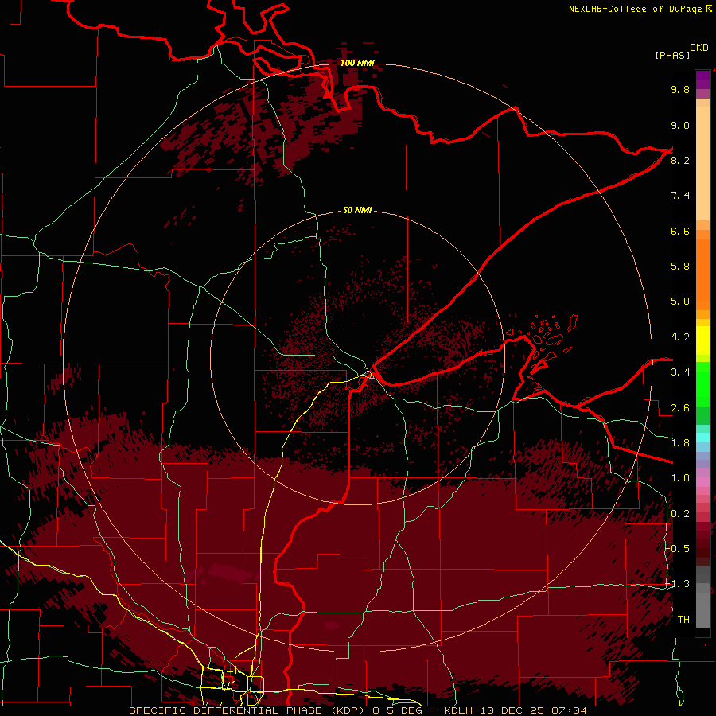The image size is (716, 716).
Task: Click the 1.0 scale value
Action: coord(680,478)
